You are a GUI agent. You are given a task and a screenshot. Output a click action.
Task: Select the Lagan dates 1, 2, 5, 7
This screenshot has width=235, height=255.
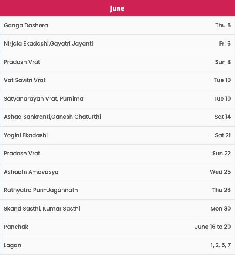tap(221, 245)
